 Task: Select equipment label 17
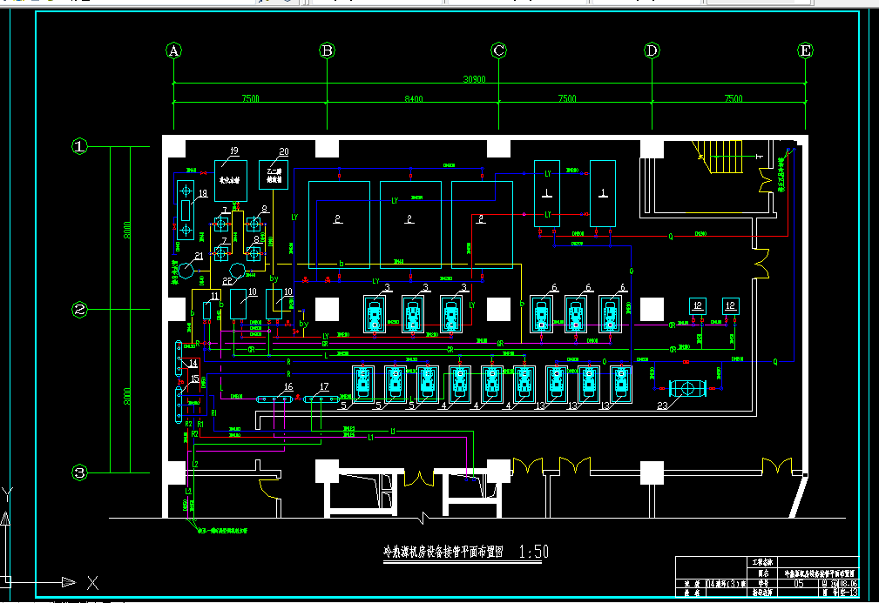tap(324, 386)
